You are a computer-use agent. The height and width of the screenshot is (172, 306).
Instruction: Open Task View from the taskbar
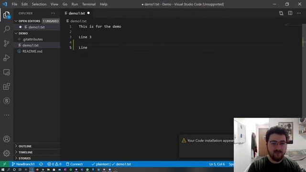pyautogui.click(x=20, y=170)
